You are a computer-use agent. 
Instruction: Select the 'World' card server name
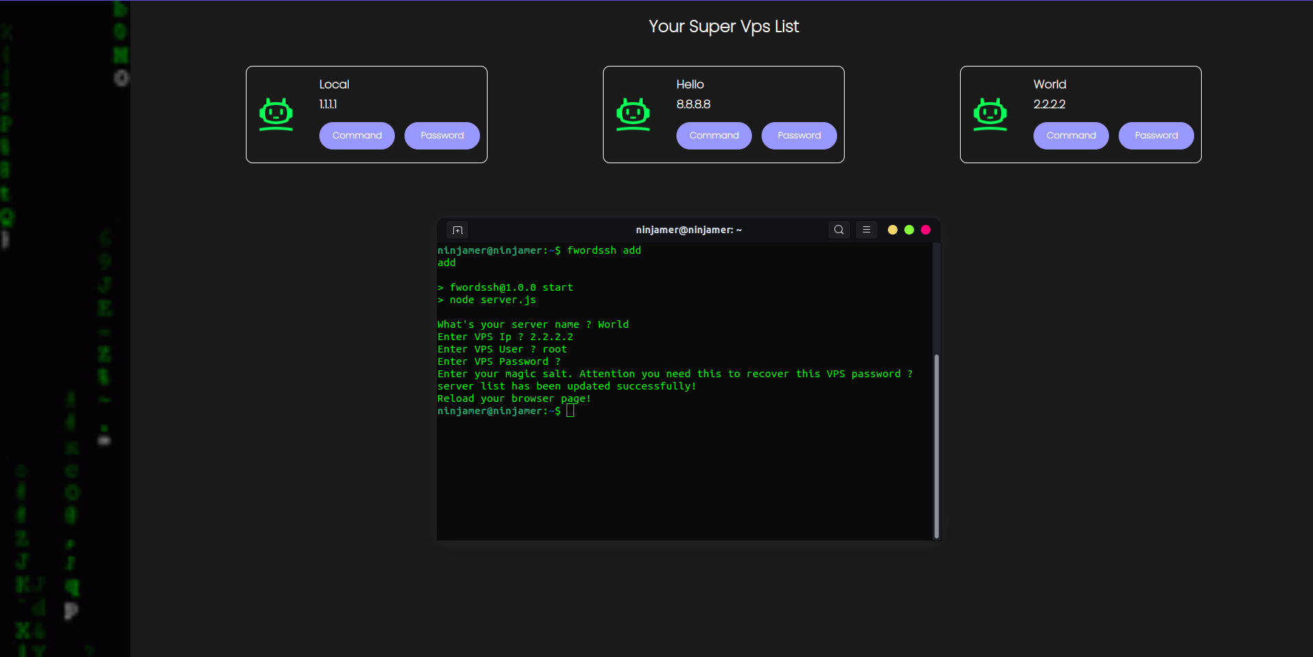pos(1050,84)
